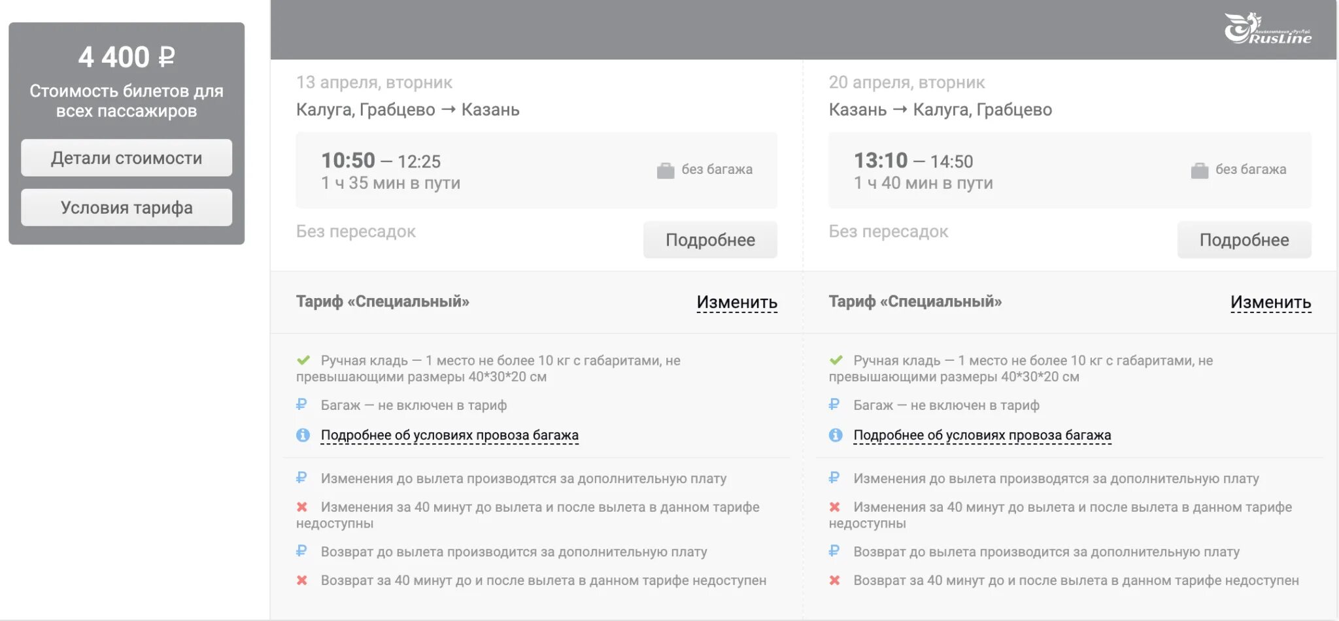The image size is (1339, 621).
Task: Click ruble icon next to outbound 'Багаж'
Action: 301,405
